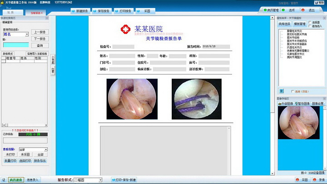Screen dimensions: 327x184
Task: Switch to the 视频 tab
Action: (x=13, y=13)
